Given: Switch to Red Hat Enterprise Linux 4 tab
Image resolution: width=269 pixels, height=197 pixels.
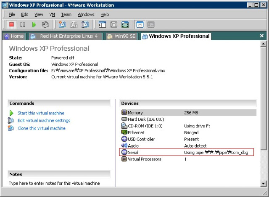Looking at the screenshot, I should pyautogui.click(x=66, y=36).
